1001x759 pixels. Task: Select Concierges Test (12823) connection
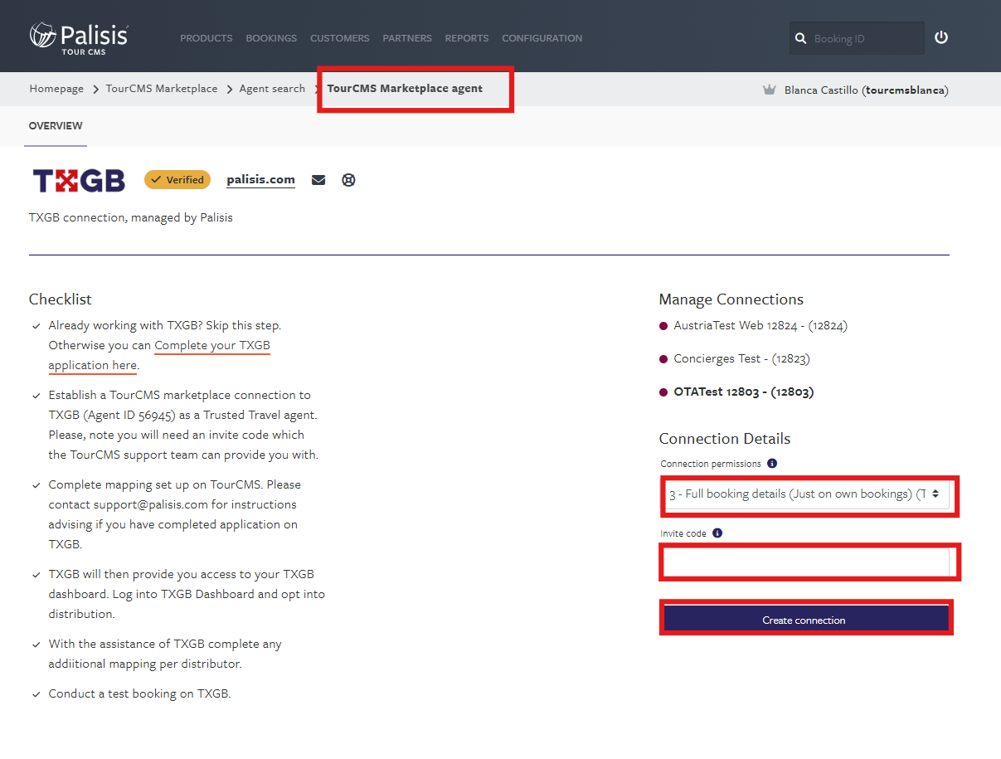pyautogui.click(x=741, y=358)
